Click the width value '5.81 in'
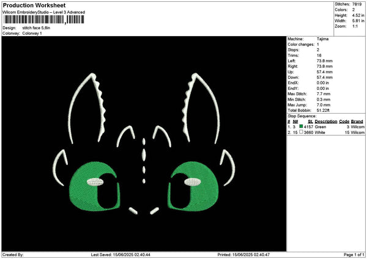Viewport: 367px width, 259px height. point(358,21)
